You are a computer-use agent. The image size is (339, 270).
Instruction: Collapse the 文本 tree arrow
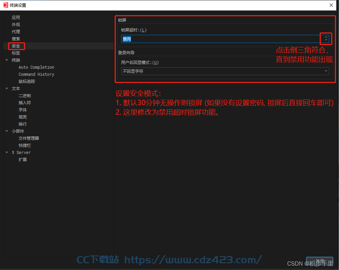pos(7,88)
